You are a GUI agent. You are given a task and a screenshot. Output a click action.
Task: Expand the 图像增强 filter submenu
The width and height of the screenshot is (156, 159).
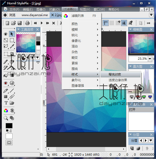[x=82, y=86]
